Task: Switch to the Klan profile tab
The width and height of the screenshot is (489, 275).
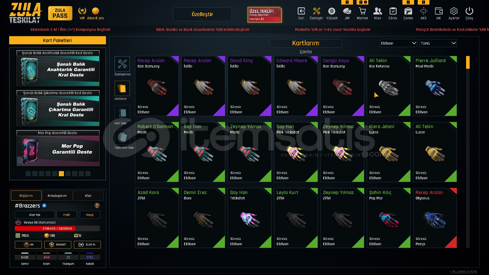Action: tap(88, 196)
